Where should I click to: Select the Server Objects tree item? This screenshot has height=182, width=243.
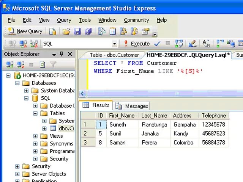[49, 174]
